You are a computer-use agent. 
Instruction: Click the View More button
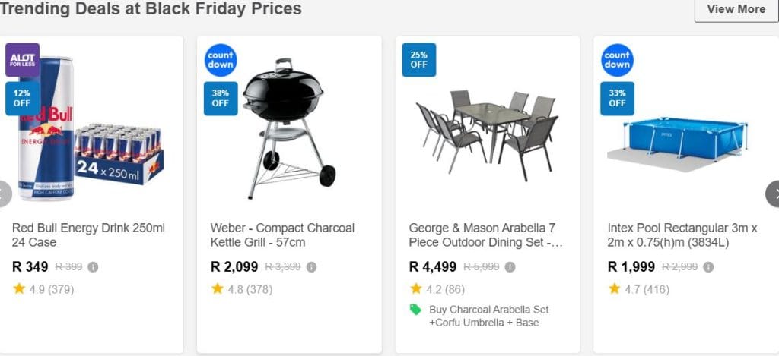pyautogui.click(x=736, y=9)
